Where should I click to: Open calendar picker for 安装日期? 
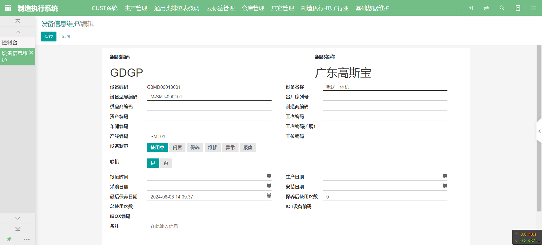click(x=445, y=186)
